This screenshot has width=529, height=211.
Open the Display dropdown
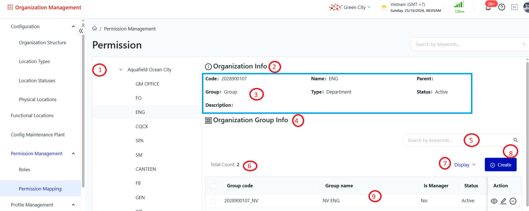[x=465, y=165]
